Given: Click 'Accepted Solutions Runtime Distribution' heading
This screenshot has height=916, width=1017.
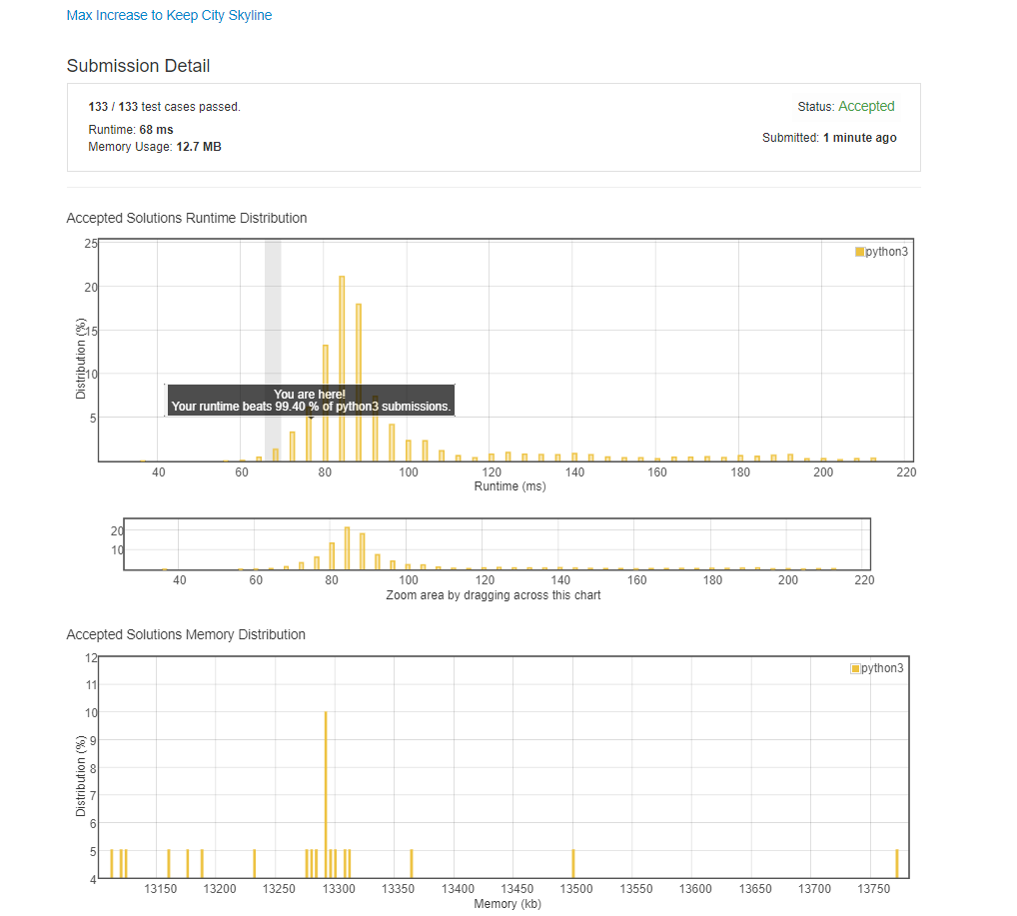Looking at the screenshot, I should (x=187, y=218).
